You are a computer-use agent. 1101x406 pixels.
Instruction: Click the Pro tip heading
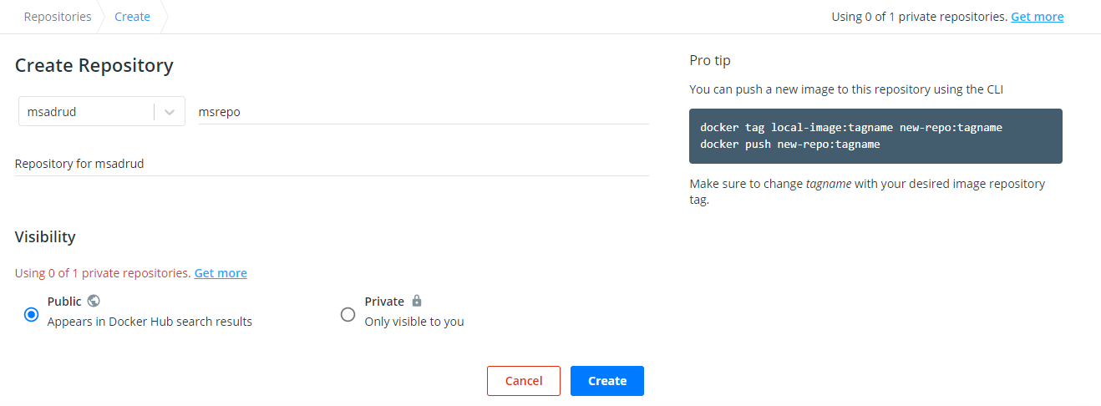coord(710,60)
